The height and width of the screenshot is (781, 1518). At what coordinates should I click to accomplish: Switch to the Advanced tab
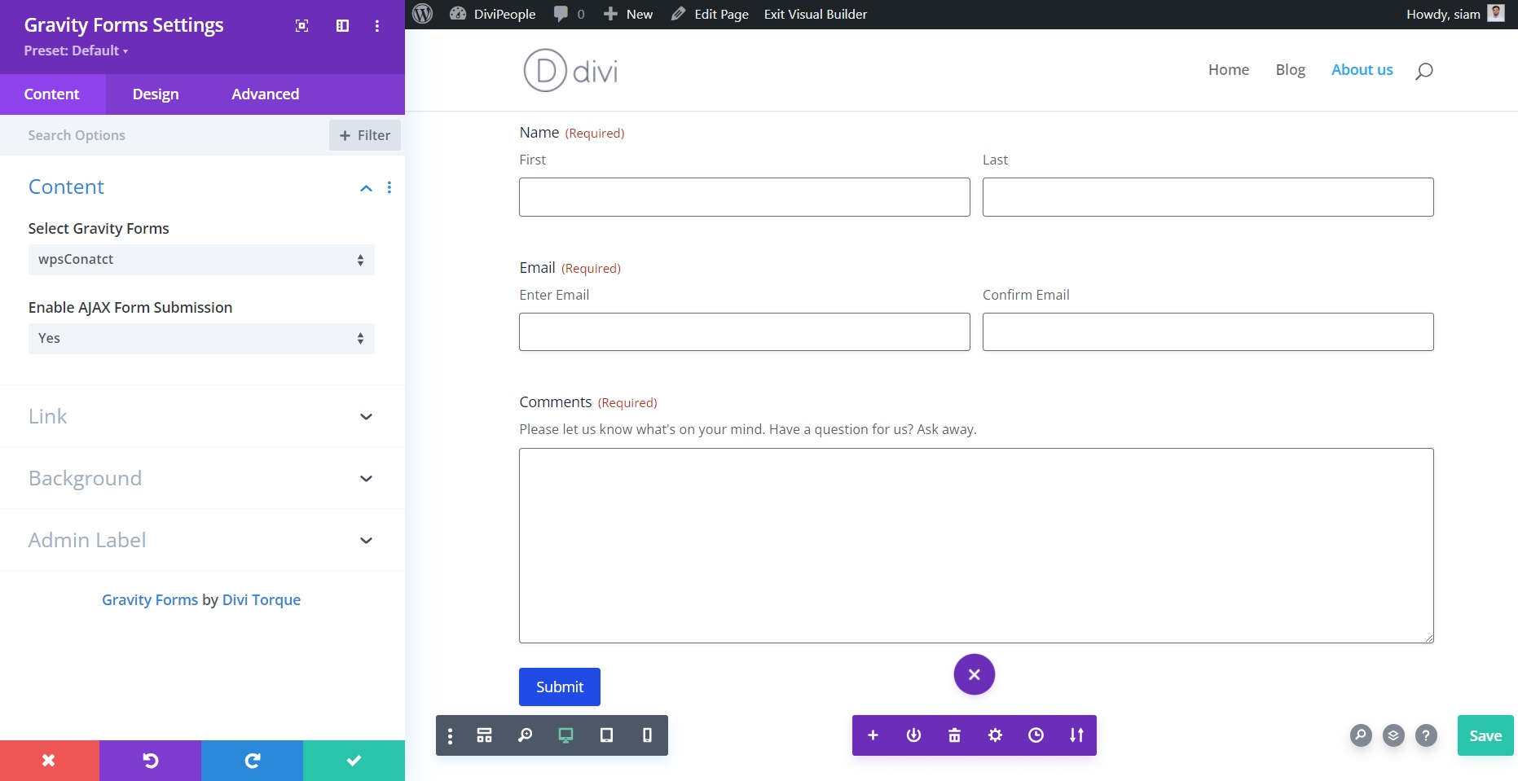tap(264, 94)
